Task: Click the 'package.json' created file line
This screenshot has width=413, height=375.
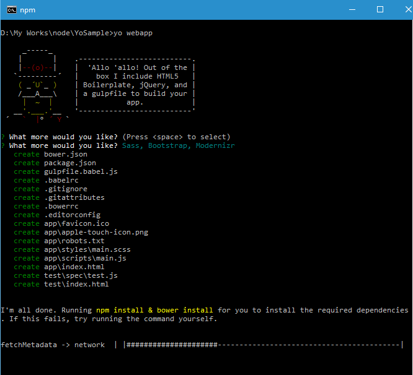Action: (69, 163)
